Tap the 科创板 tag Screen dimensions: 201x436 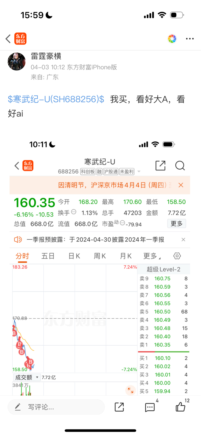click(88, 172)
